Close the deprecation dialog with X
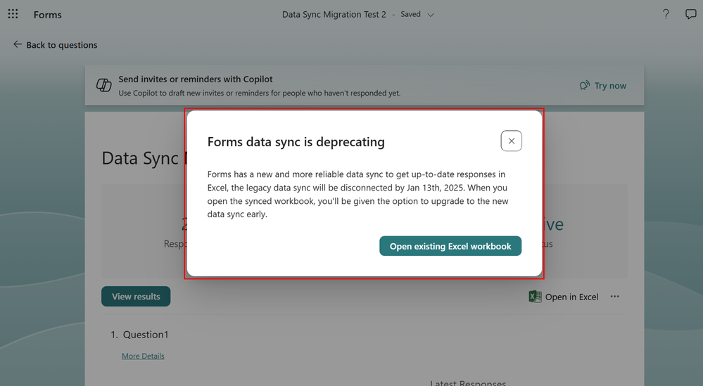Image resolution: width=703 pixels, height=386 pixels. (x=511, y=141)
